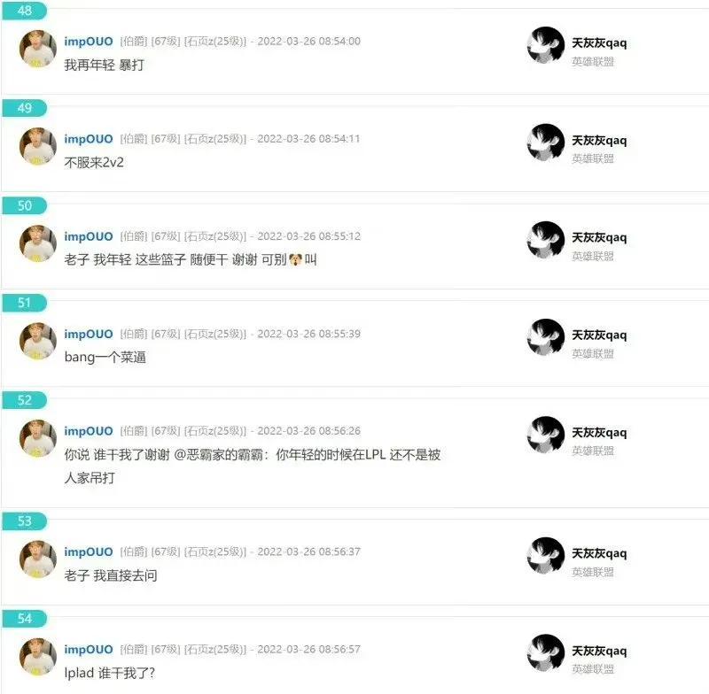Open 天灰灰qaq name beside comment 49

pos(599,141)
